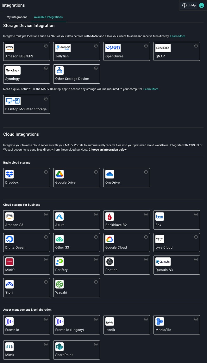The height and width of the screenshot is (363, 207).
Task: Click the Google Cloud card label
Action: 116,247
